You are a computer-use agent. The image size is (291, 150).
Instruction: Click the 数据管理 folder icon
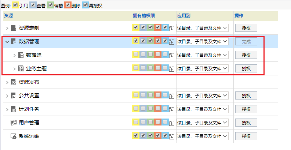pyautogui.click(x=13, y=41)
